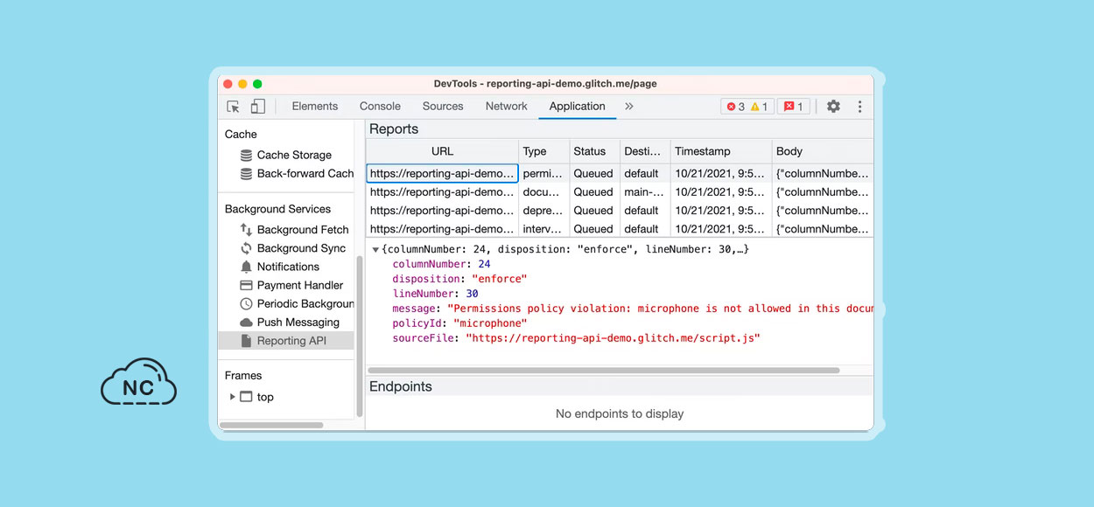The width and height of the screenshot is (1094, 507).
Task: Open the three-dot customize DevTools menu
Action: pos(859,107)
